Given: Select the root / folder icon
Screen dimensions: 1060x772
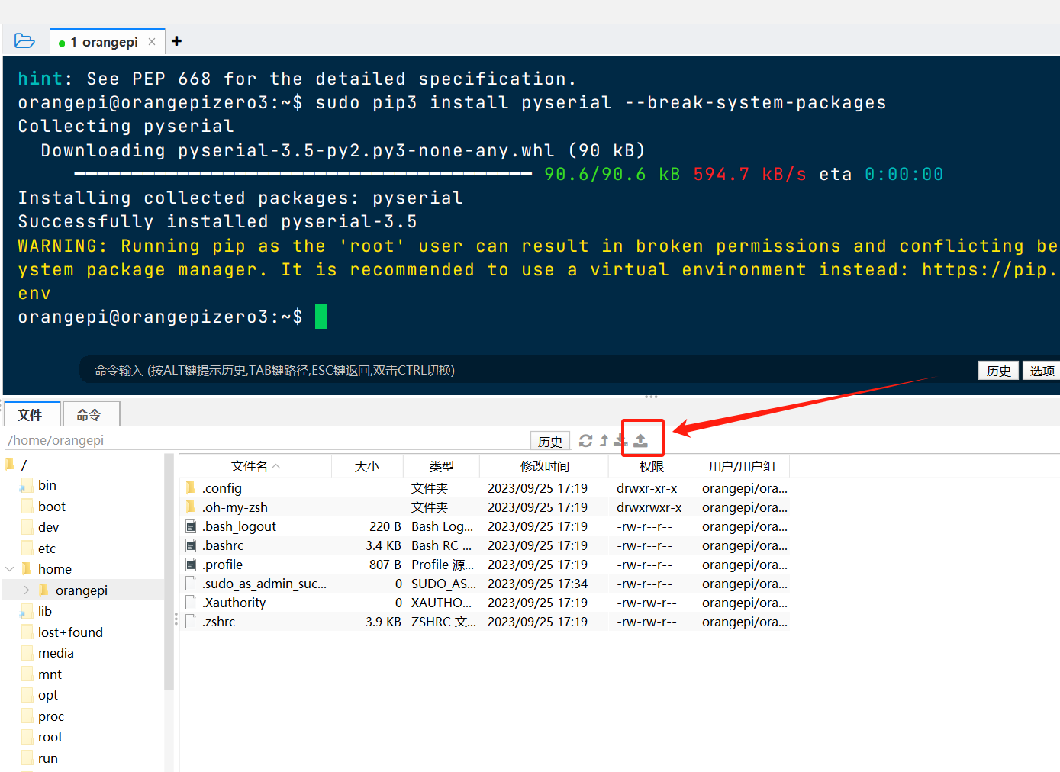Looking at the screenshot, I should tap(10, 465).
